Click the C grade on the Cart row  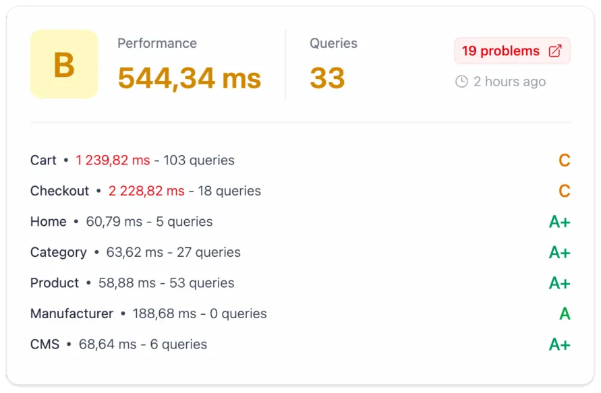[x=564, y=160]
